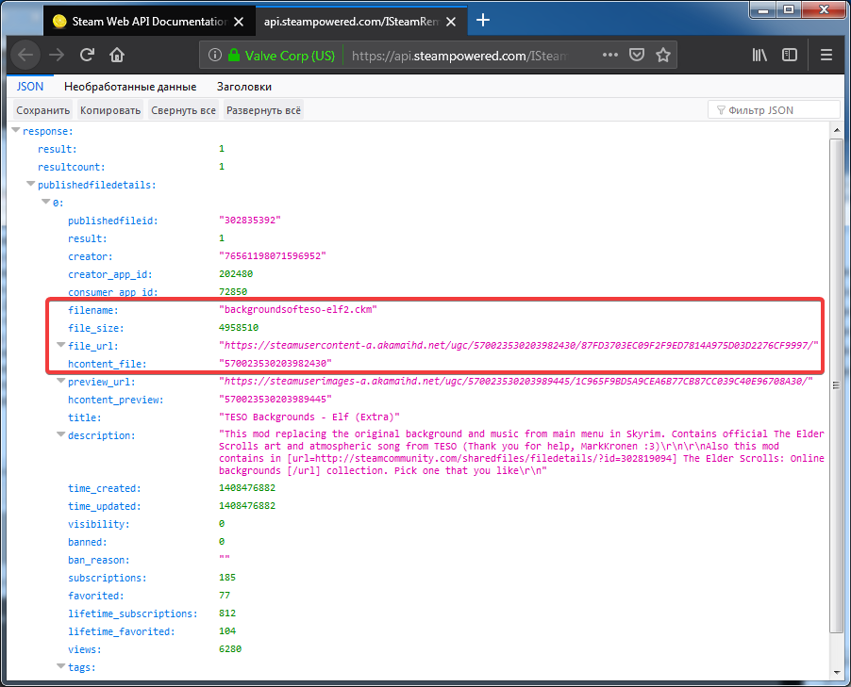The height and width of the screenshot is (687, 851).
Task: Collapse the publishedfiledetails node
Action: pyautogui.click(x=31, y=185)
